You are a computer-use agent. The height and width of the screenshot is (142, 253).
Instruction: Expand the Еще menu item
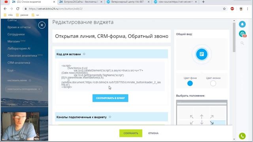click(11, 70)
